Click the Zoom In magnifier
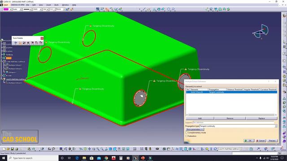The width and height of the screenshot is (287, 161). coord(98,149)
